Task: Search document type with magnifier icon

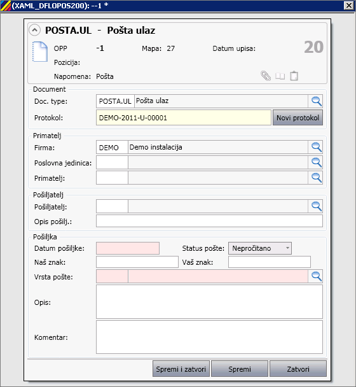Action: [x=315, y=101]
